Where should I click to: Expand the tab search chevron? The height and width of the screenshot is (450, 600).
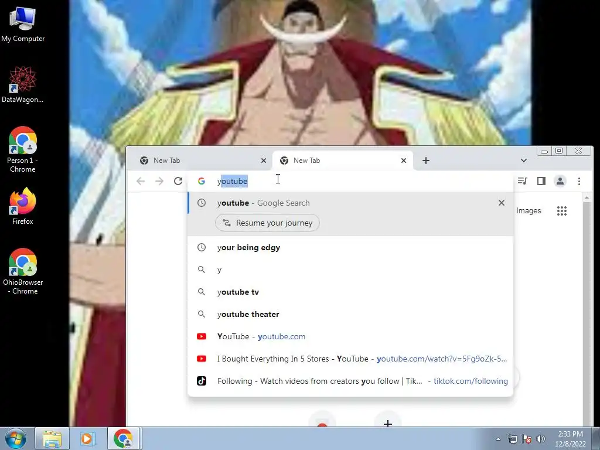coord(523,161)
